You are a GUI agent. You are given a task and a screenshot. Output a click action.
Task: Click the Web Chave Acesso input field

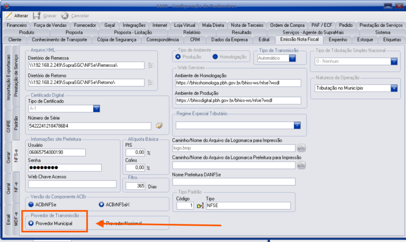pyautogui.click(x=72, y=184)
